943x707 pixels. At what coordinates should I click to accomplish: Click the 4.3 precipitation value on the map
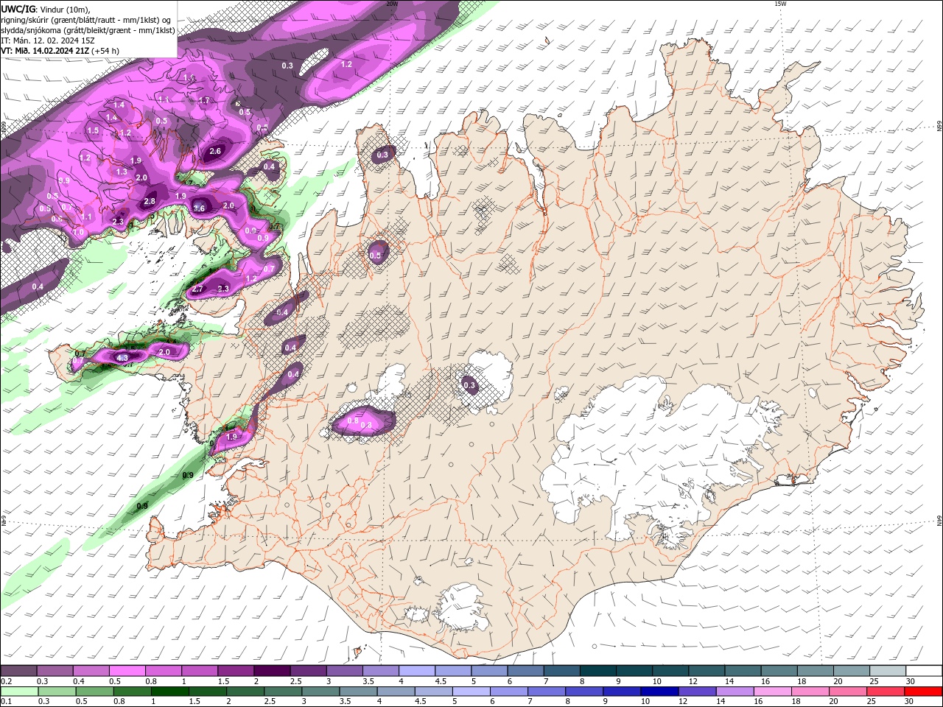(x=123, y=358)
